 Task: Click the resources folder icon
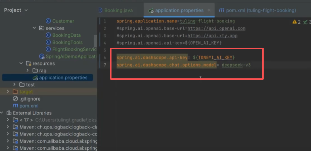[29, 64]
